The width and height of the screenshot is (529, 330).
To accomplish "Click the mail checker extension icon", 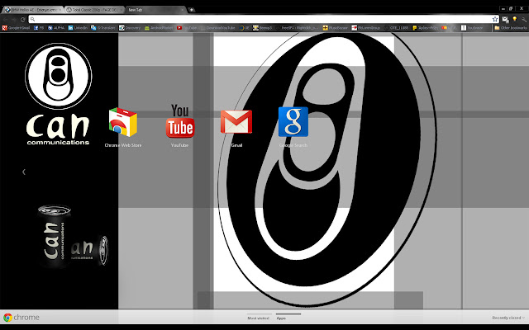I will [505, 19].
